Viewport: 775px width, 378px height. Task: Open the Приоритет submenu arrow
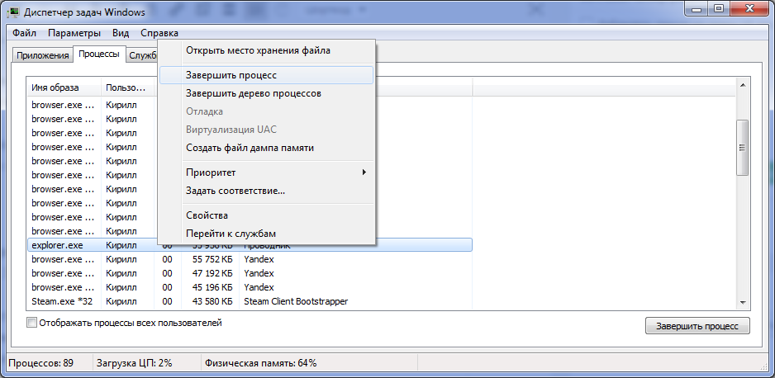click(x=364, y=172)
